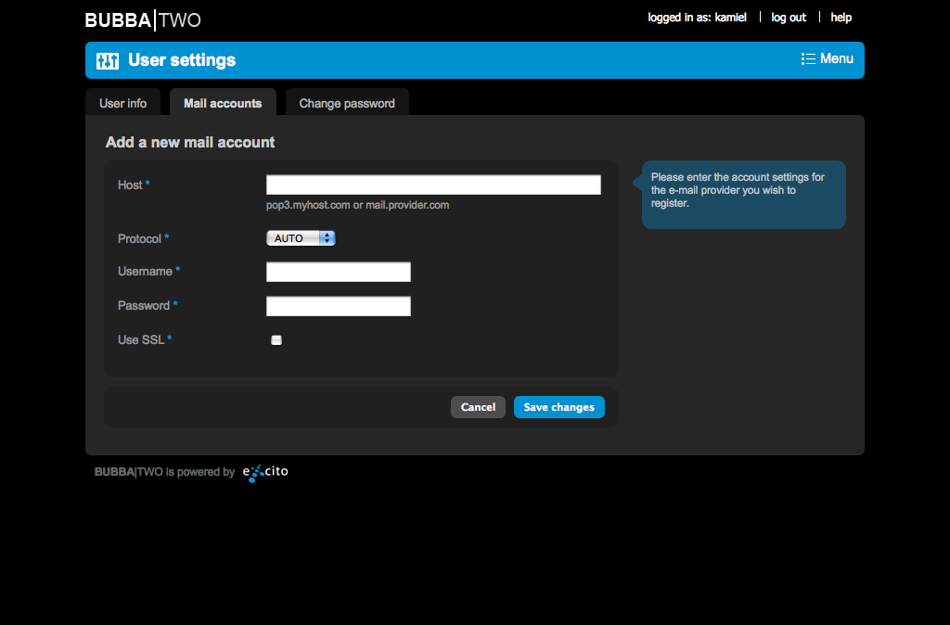The height and width of the screenshot is (625, 950).
Task: Click the Password input field
Action: point(338,306)
